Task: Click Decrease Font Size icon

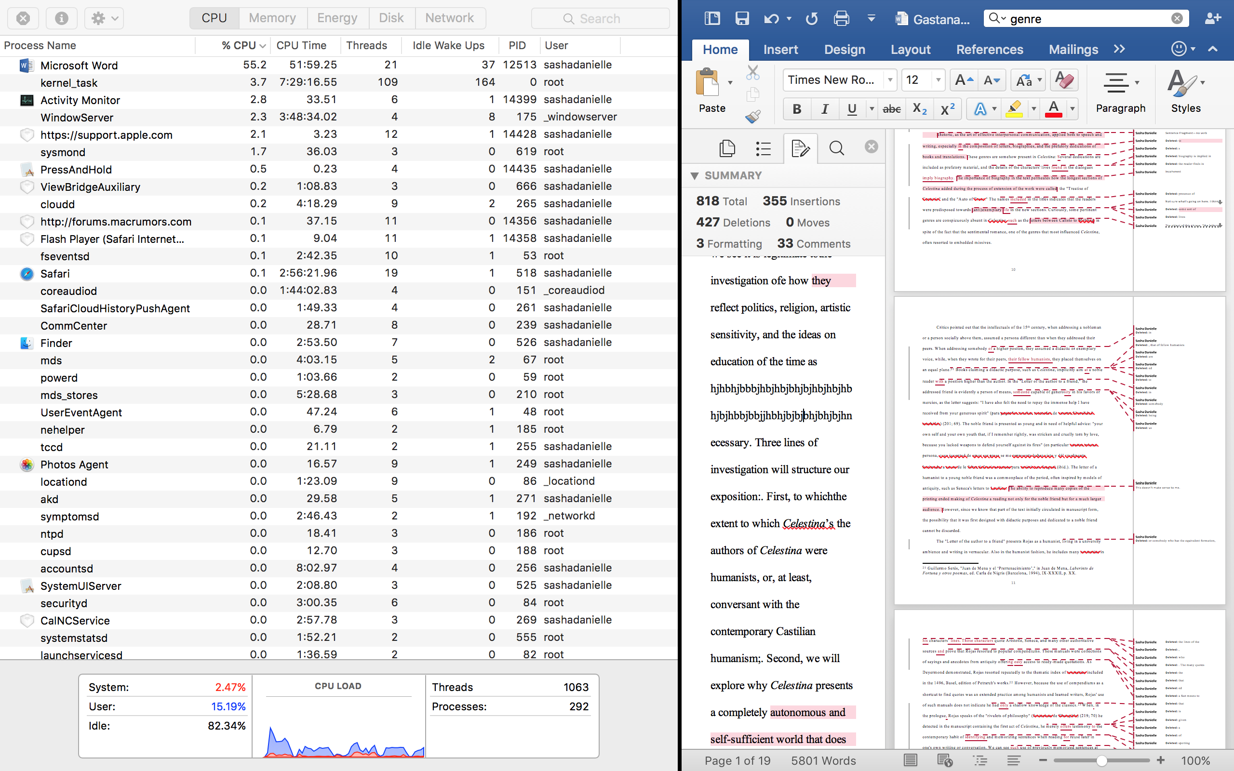Action: pyautogui.click(x=992, y=80)
